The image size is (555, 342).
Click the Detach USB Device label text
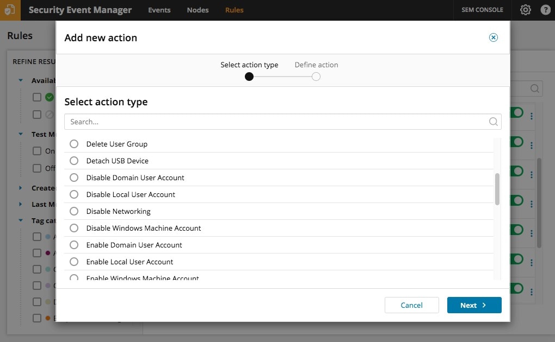[117, 161]
